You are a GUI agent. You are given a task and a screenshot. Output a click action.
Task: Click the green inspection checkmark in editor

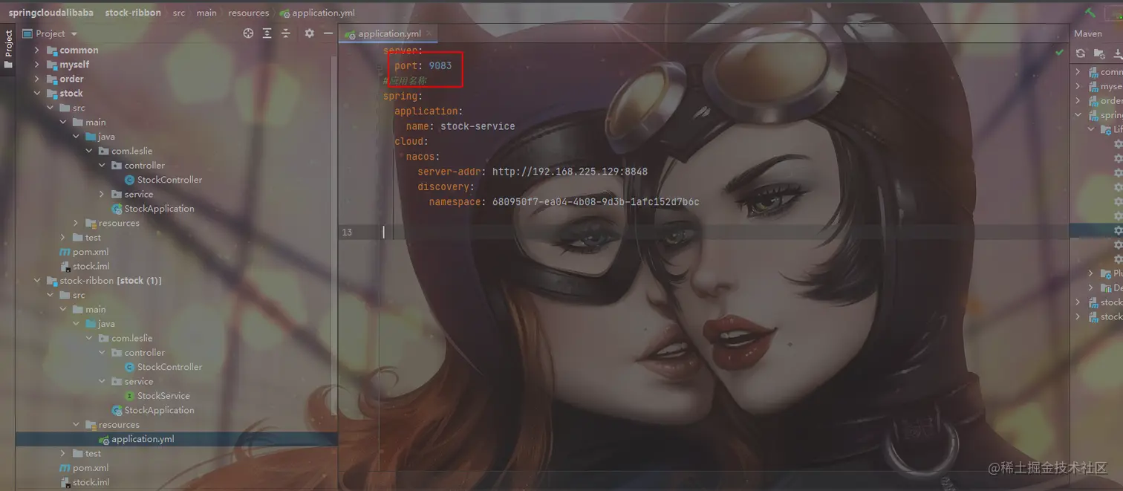pos(1060,52)
